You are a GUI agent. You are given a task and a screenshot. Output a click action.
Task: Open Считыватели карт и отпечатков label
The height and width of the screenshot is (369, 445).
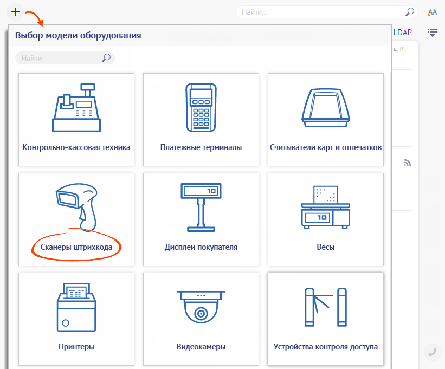tap(326, 147)
